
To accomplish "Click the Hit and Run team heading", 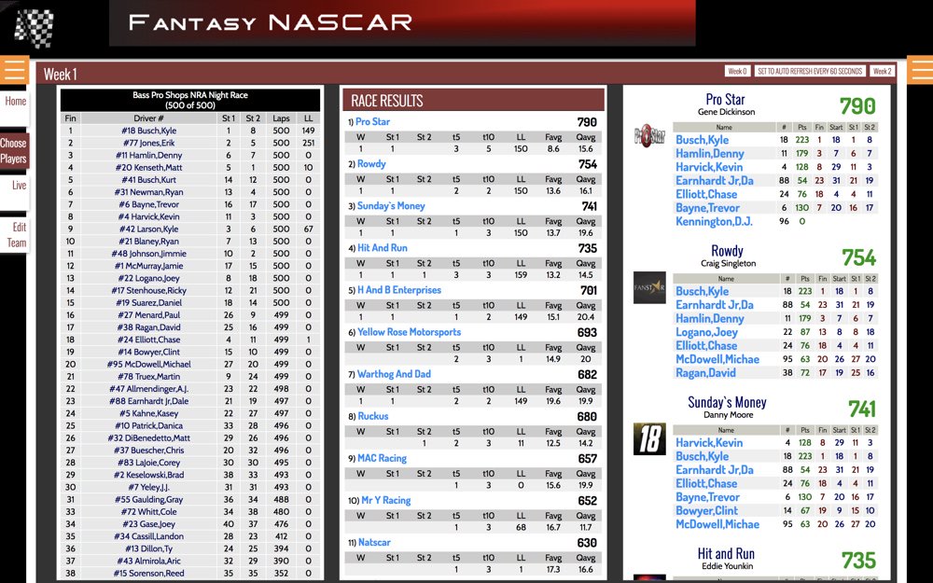I will tap(726, 554).
